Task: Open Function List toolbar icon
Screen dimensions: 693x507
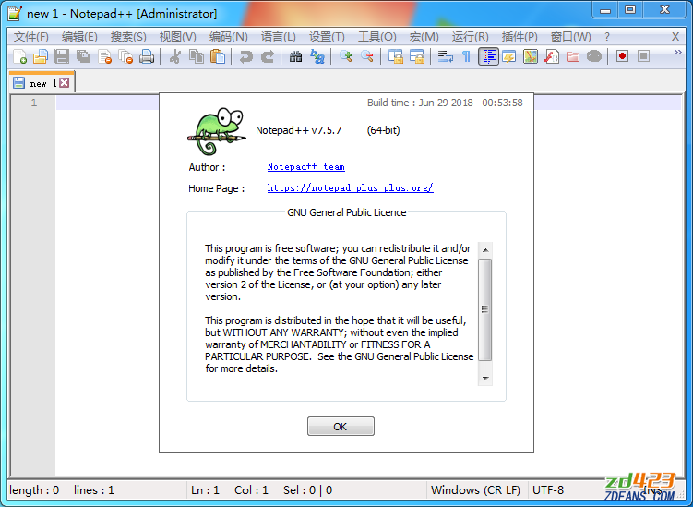Action: tap(552, 56)
